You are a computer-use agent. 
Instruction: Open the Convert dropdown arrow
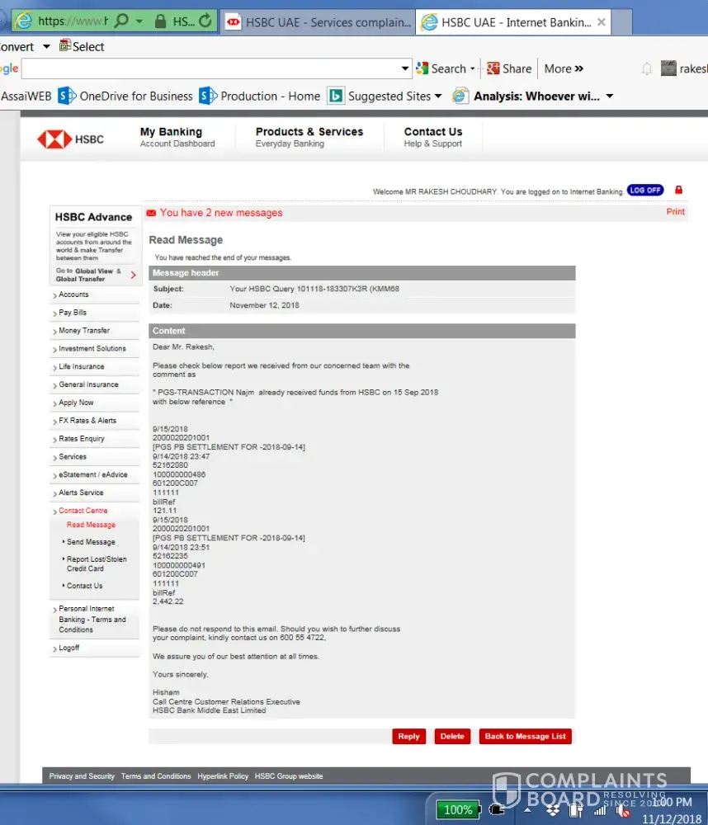(46, 46)
